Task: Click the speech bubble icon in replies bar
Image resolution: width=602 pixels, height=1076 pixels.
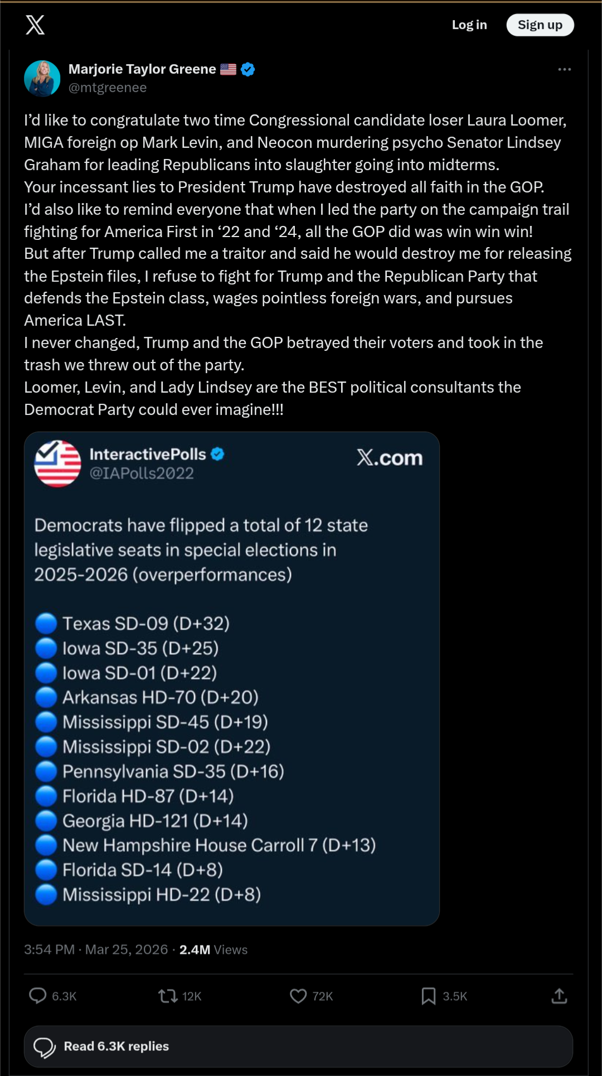Action: 45,1046
